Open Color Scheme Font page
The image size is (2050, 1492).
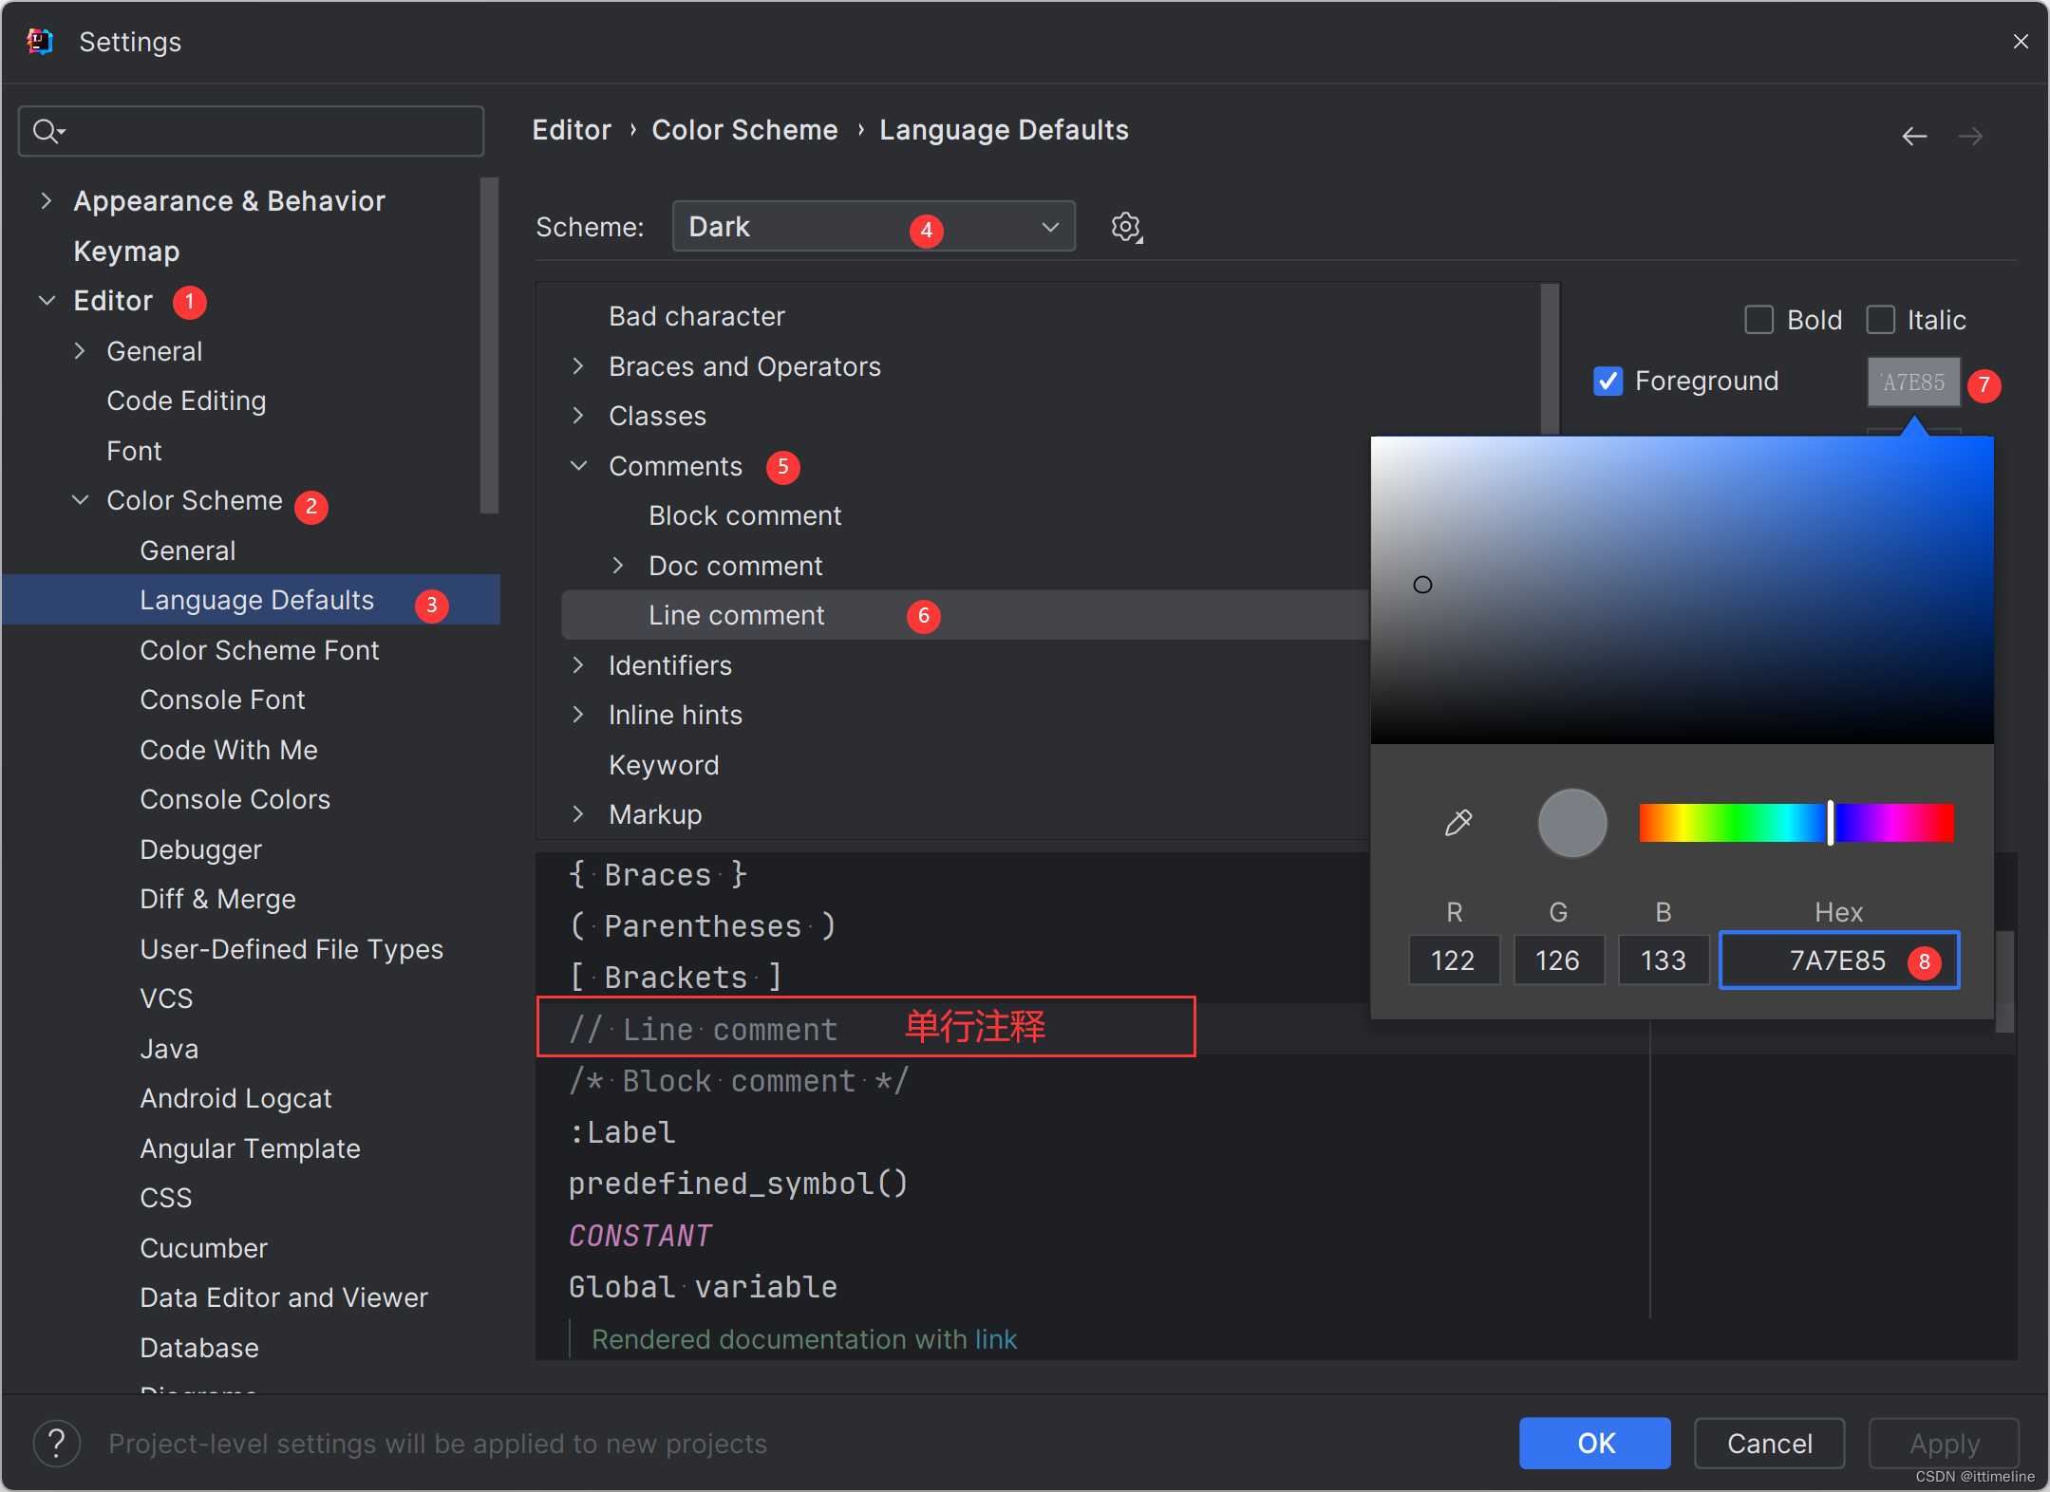(259, 650)
